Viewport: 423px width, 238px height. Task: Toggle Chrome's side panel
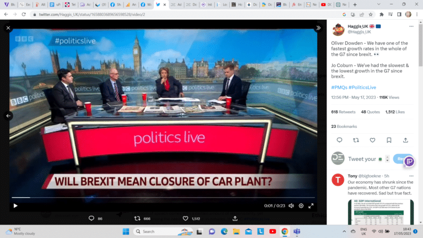click(x=399, y=14)
